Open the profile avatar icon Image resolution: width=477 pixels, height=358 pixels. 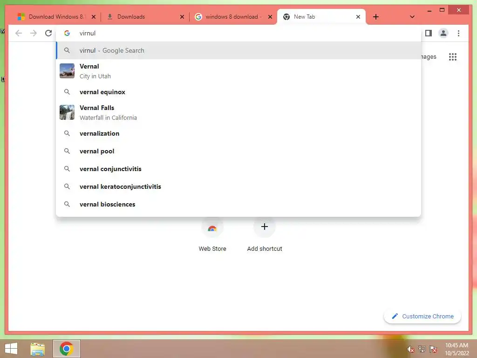pyautogui.click(x=443, y=33)
